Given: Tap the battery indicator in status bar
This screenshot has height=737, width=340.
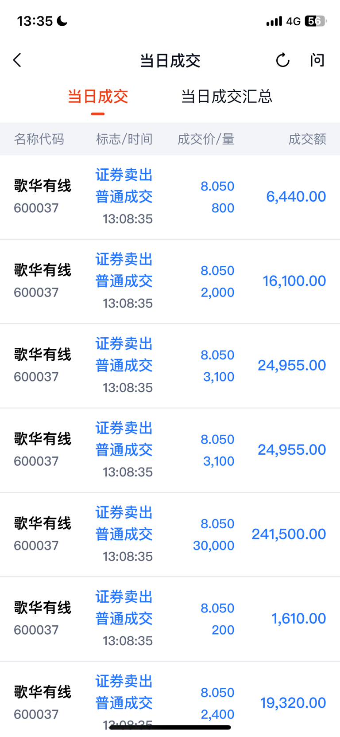Looking at the screenshot, I should pos(315,21).
